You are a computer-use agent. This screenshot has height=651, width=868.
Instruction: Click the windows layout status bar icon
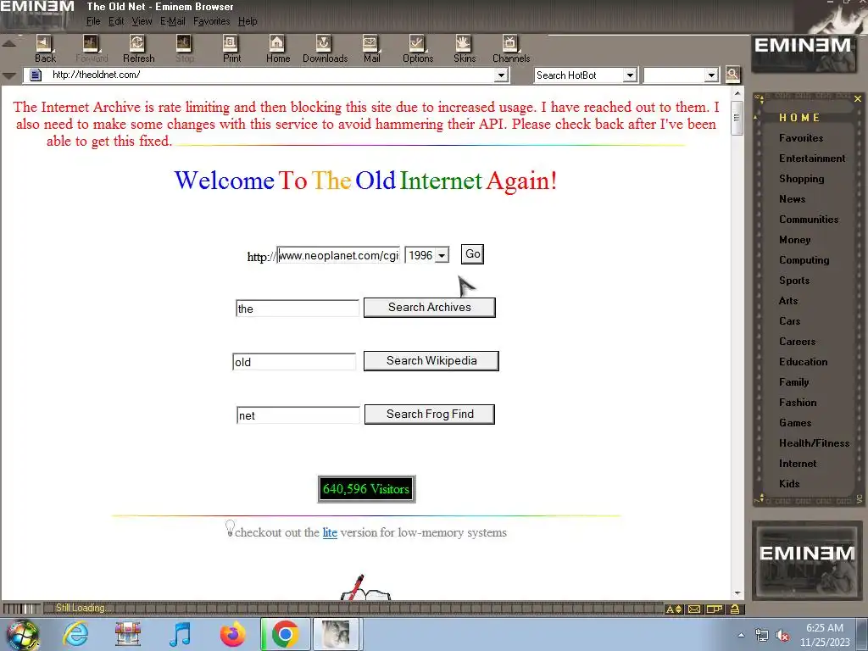[714, 609]
